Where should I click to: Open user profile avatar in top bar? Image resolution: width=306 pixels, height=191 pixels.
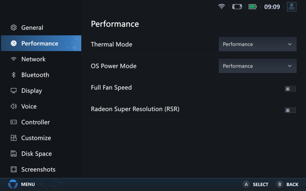pyautogui.click(x=292, y=7)
